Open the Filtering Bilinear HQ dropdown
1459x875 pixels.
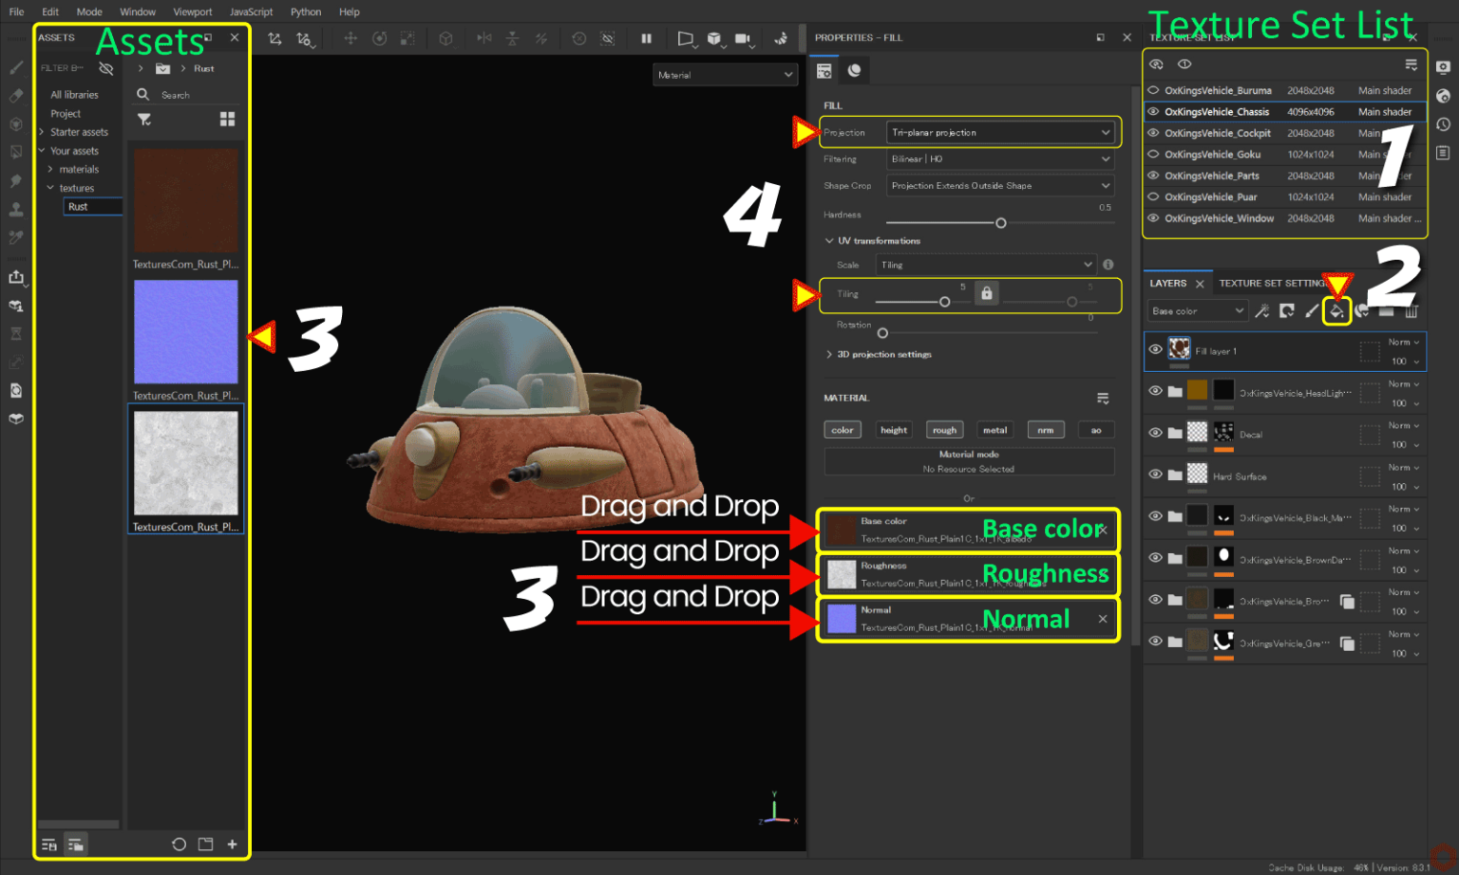tap(1000, 158)
